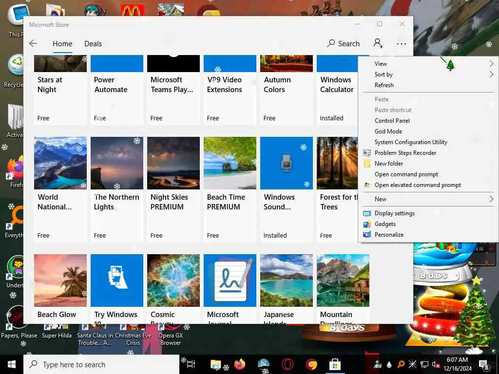This screenshot has height=374, width=499.
Task: Open the red-and-yellow chat-bubble taskbar icon
Action: click(311, 364)
